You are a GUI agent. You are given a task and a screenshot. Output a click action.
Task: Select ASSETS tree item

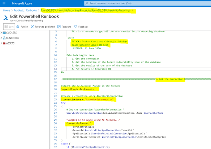tap(10, 43)
